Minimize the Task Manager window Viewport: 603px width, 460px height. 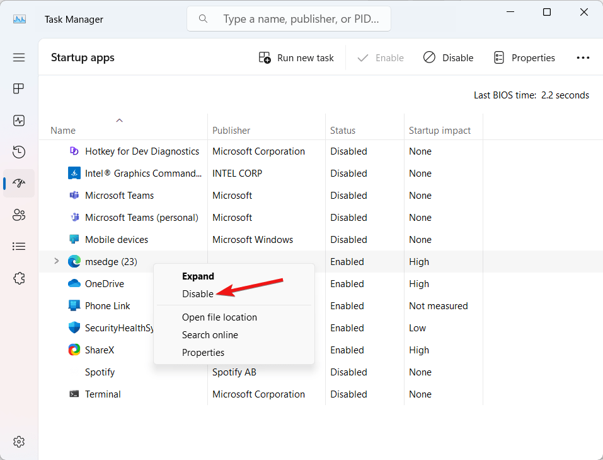[510, 12]
